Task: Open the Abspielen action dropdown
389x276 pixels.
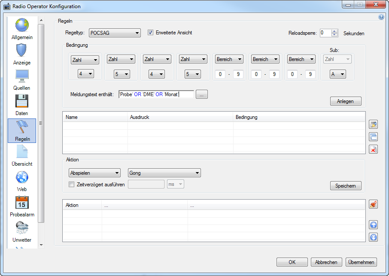Action: point(94,173)
